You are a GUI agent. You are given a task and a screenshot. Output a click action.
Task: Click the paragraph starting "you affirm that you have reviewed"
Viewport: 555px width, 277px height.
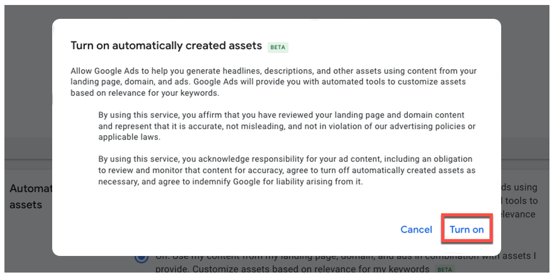tap(286, 126)
